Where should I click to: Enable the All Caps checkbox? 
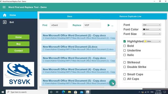tap(124, 79)
